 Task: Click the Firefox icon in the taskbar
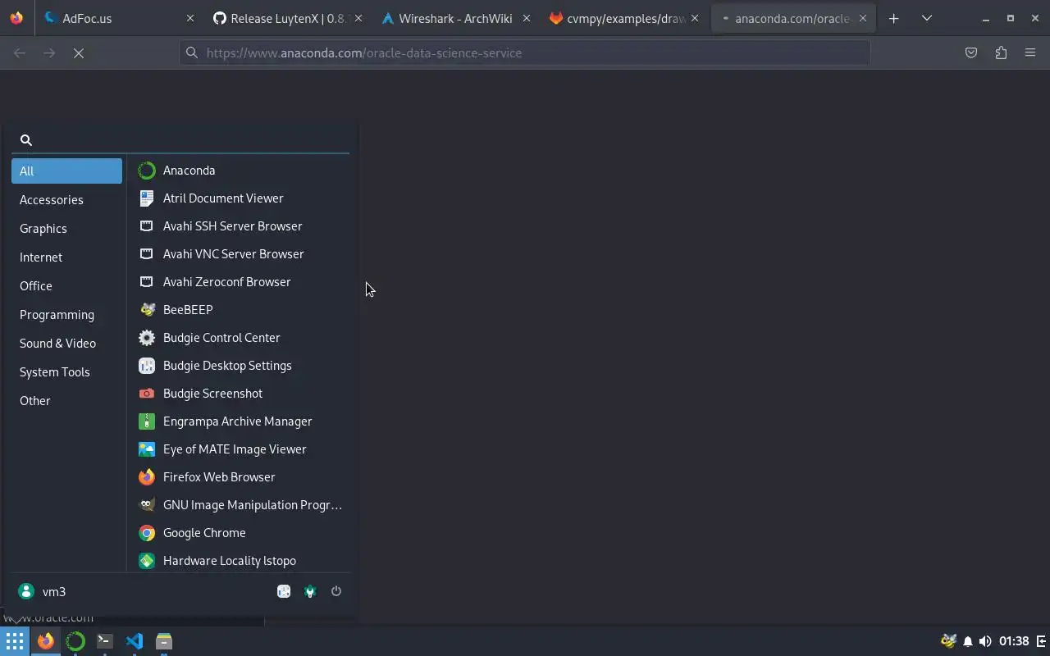pyautogui.click(x=46, y=641)
